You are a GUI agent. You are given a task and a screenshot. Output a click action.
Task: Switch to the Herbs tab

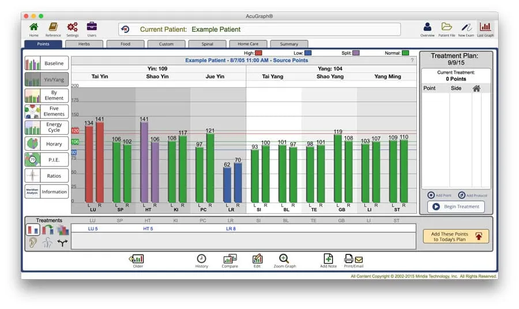84,44
